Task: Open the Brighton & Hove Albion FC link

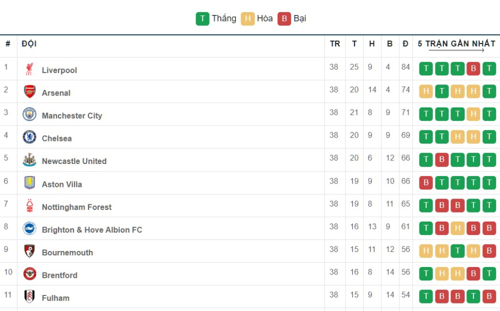Action: point(92,230)
